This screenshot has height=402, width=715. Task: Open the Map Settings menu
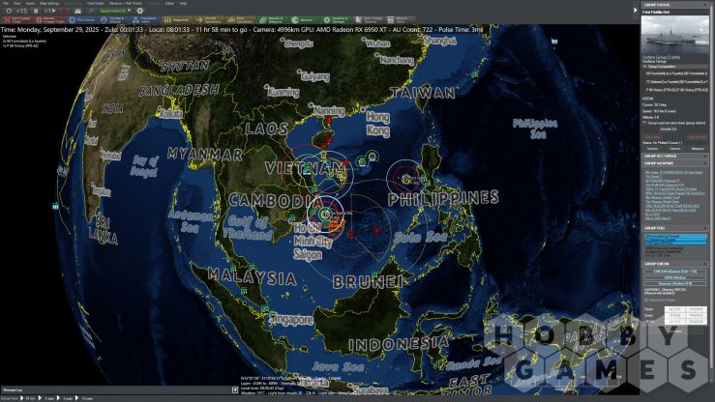click(x=49, y=3)
